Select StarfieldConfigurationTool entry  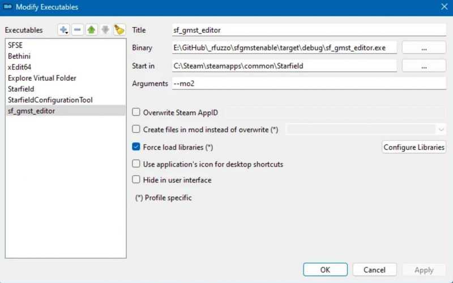coord(66,100)
